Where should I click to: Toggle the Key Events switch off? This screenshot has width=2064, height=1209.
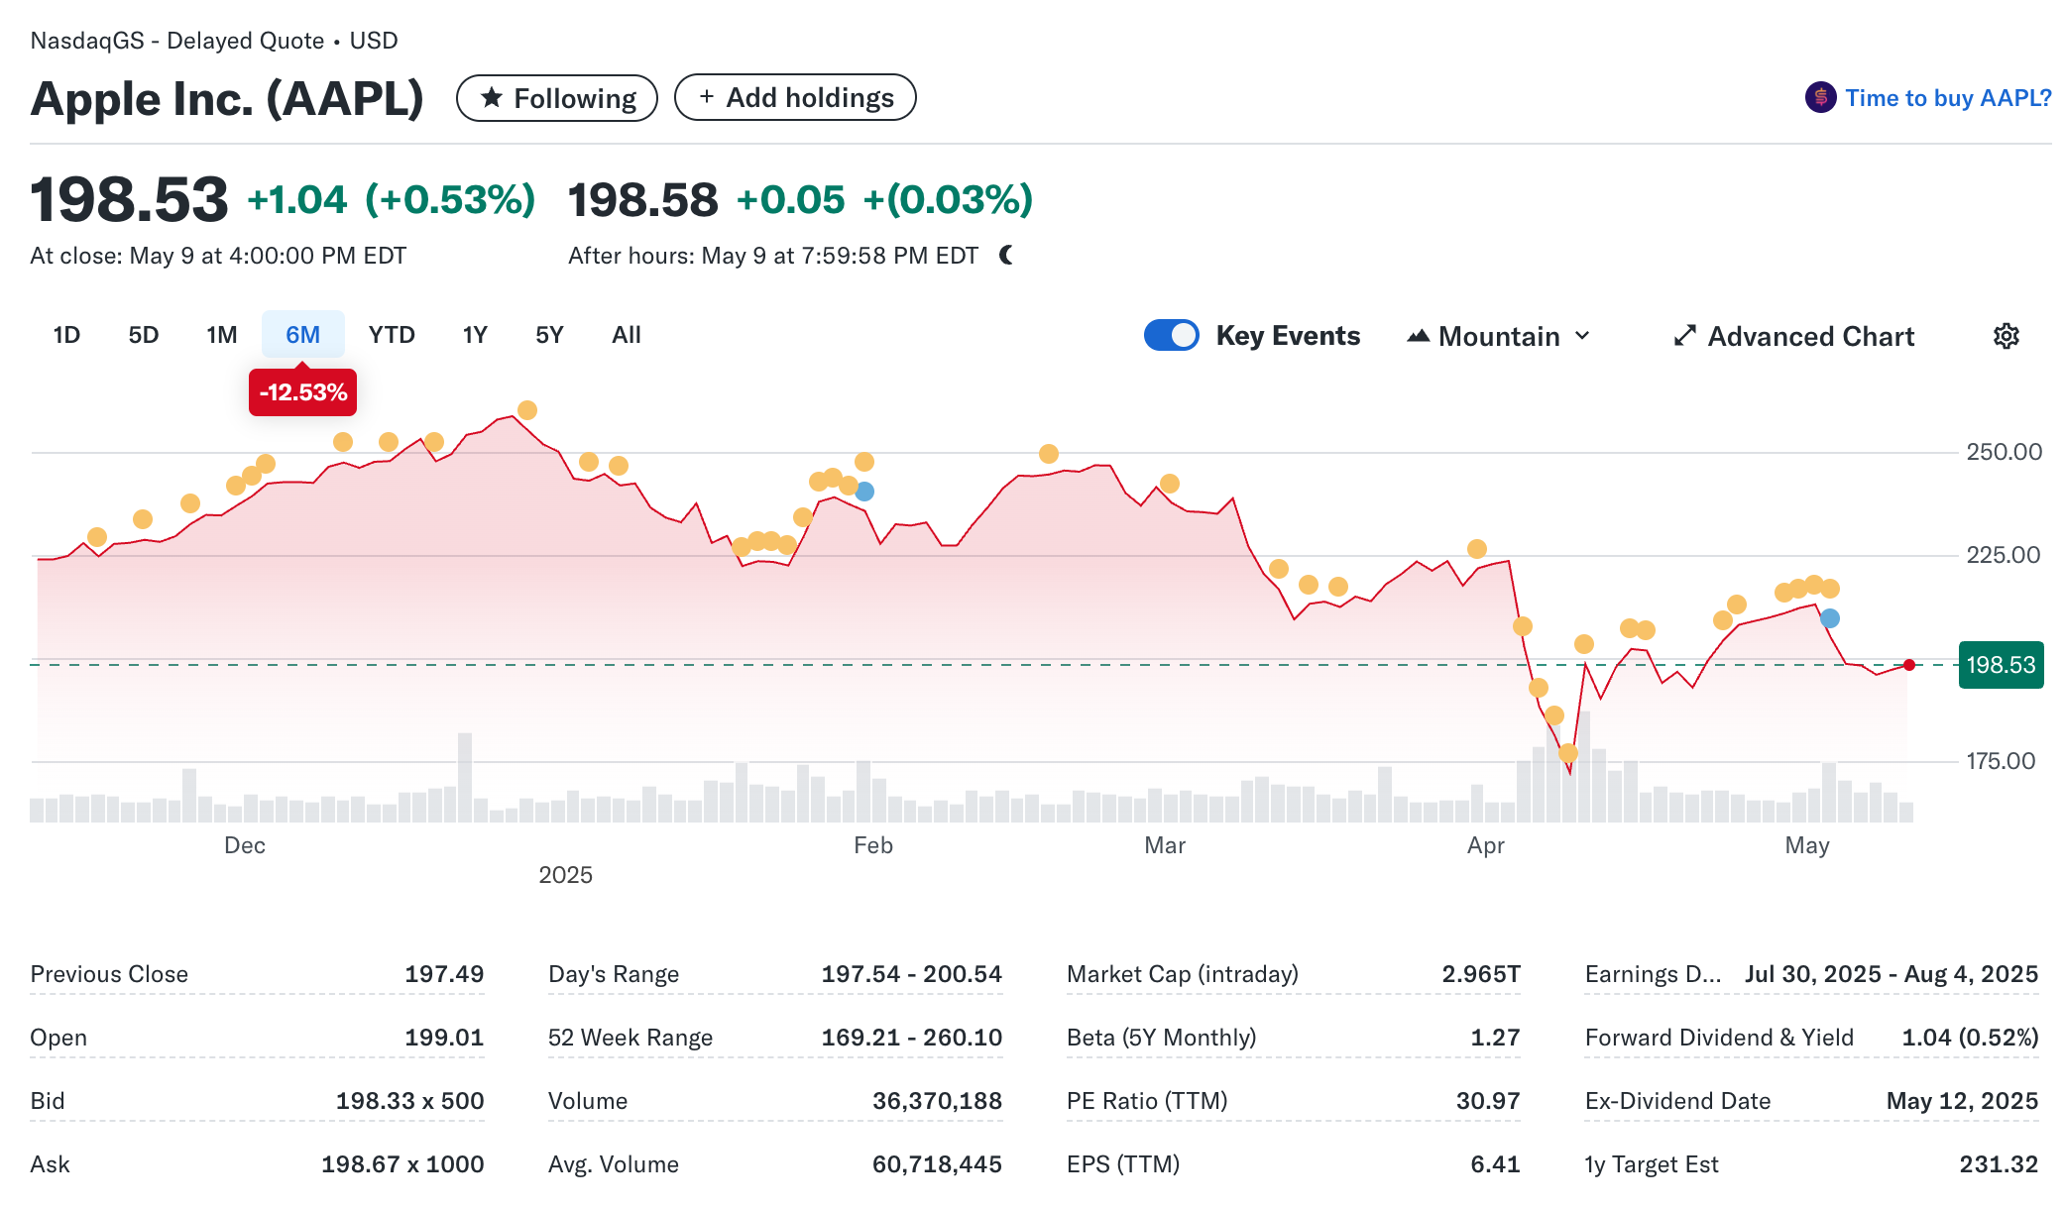(x=1171, y=335)
